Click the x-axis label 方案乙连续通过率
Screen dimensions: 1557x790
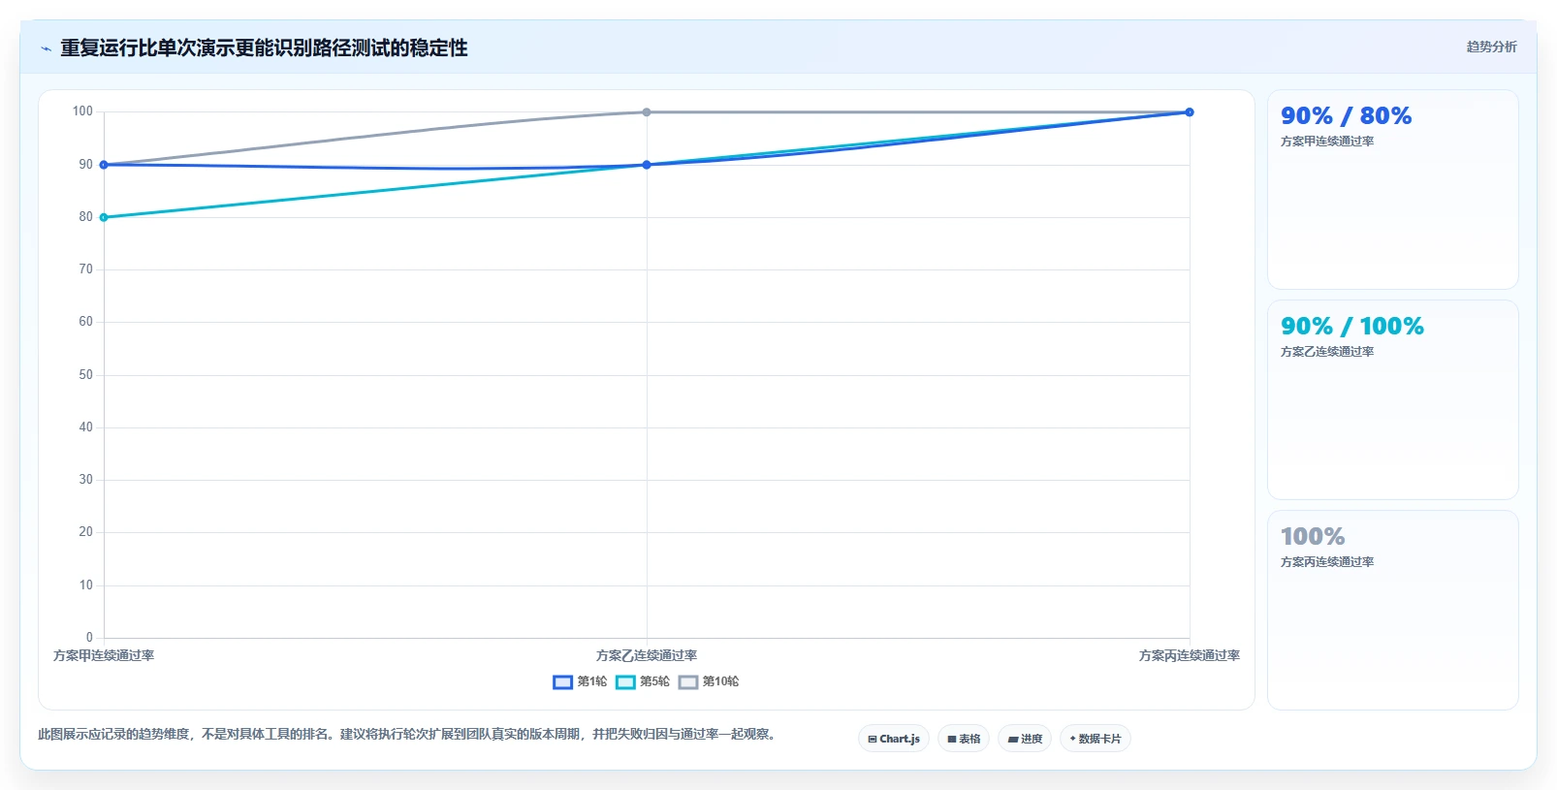pos(647,656)
